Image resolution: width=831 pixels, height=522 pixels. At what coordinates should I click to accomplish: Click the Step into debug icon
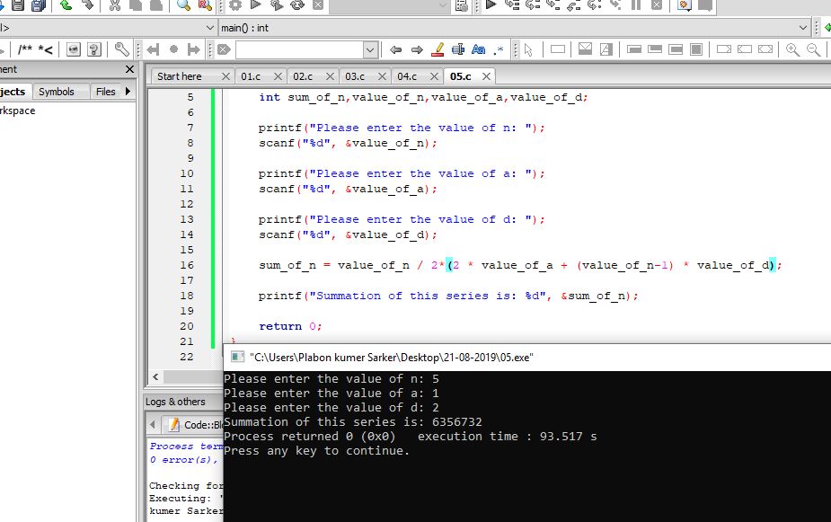[553, 5]
